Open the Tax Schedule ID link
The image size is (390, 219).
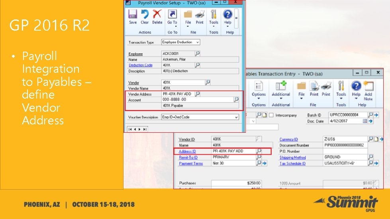[292, 163]
